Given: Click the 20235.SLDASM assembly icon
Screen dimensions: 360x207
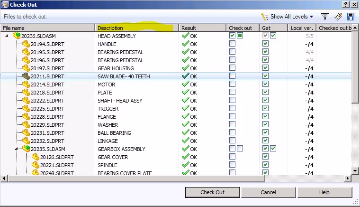Looking at the screenshot, I should (x=26, y=149).
